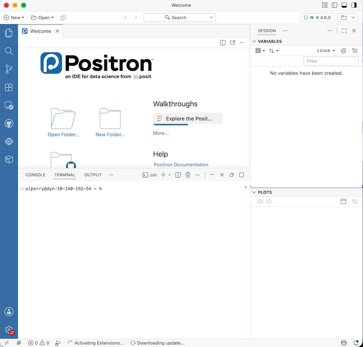This screenshot has height=347, width=363.
Task: Open the Accounts icon in activity bar
Action: pos(9,312)
